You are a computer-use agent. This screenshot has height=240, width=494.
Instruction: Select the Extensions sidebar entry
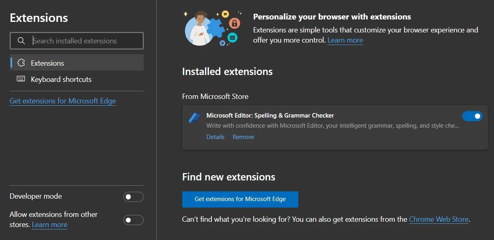pyautogui.click(x=47, y=63)
